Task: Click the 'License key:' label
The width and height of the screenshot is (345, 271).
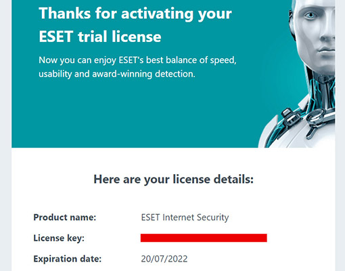Action: (x=59, y=238)
